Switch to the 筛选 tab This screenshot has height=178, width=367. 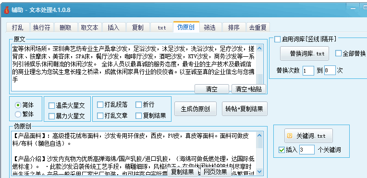tap(210, 27)
